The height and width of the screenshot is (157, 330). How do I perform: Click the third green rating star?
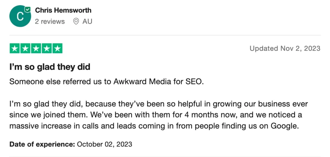(36, 48)
